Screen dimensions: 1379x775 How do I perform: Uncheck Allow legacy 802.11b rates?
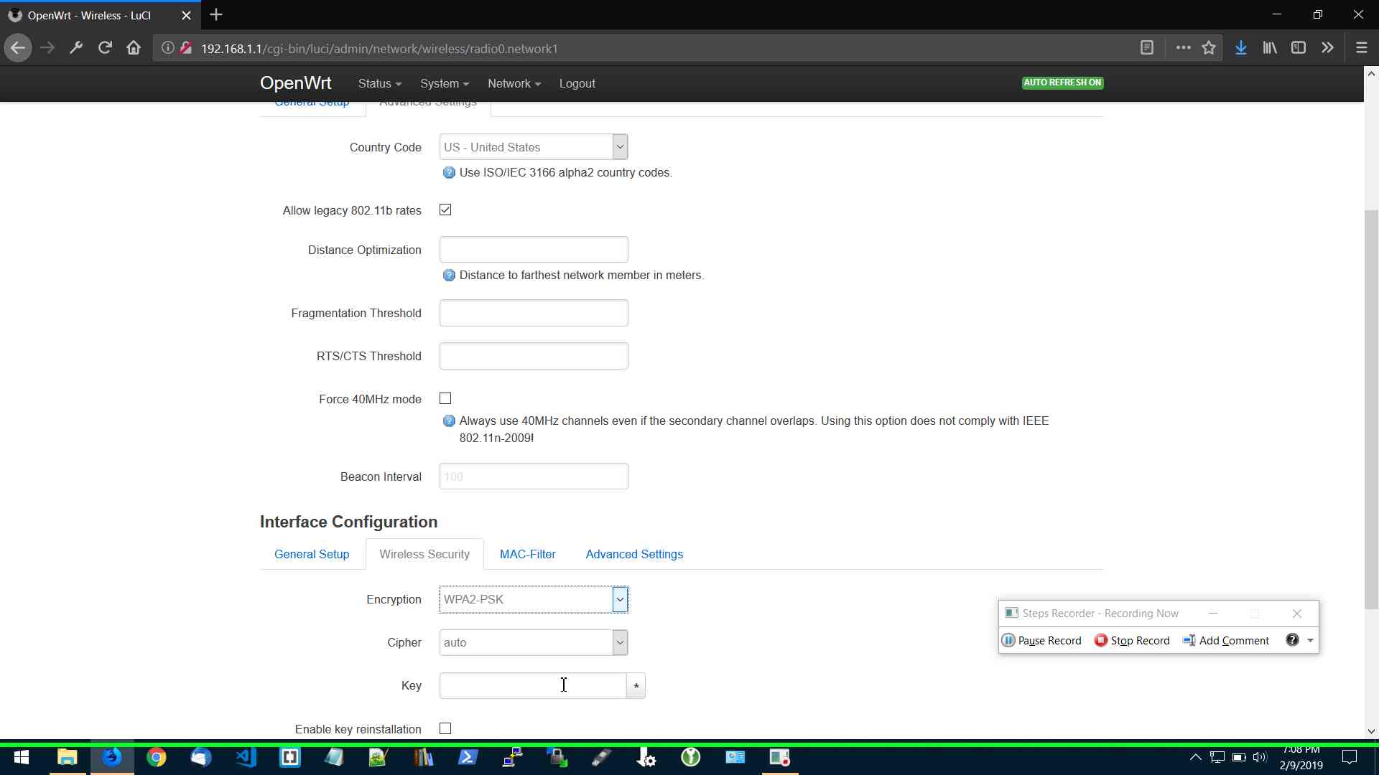(x=445, y=210)
